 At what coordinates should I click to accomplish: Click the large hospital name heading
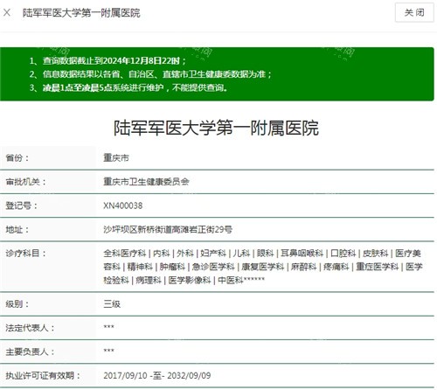[216, 128]
